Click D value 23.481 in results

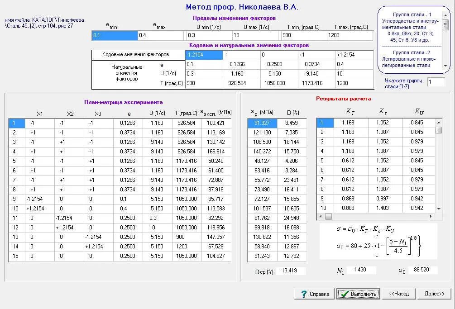(x=292, y=180)
